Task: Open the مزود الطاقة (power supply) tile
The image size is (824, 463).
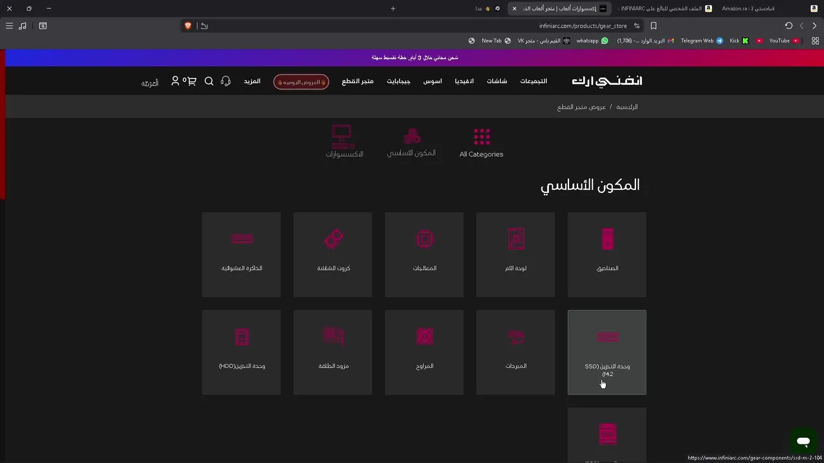Action: (333, 352)
